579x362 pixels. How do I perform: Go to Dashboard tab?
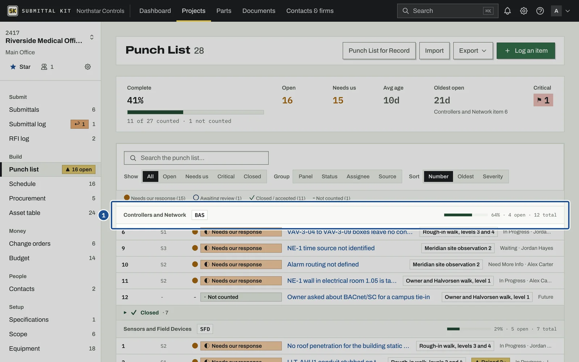(x=155, y=11)
